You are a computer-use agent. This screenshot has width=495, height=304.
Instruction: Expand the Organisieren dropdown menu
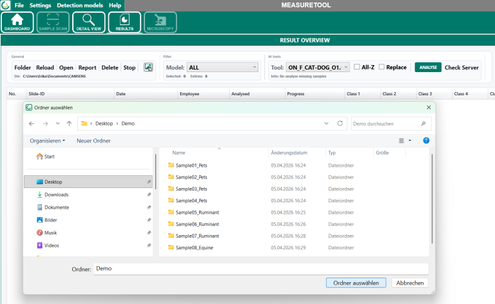coord(47,140)
